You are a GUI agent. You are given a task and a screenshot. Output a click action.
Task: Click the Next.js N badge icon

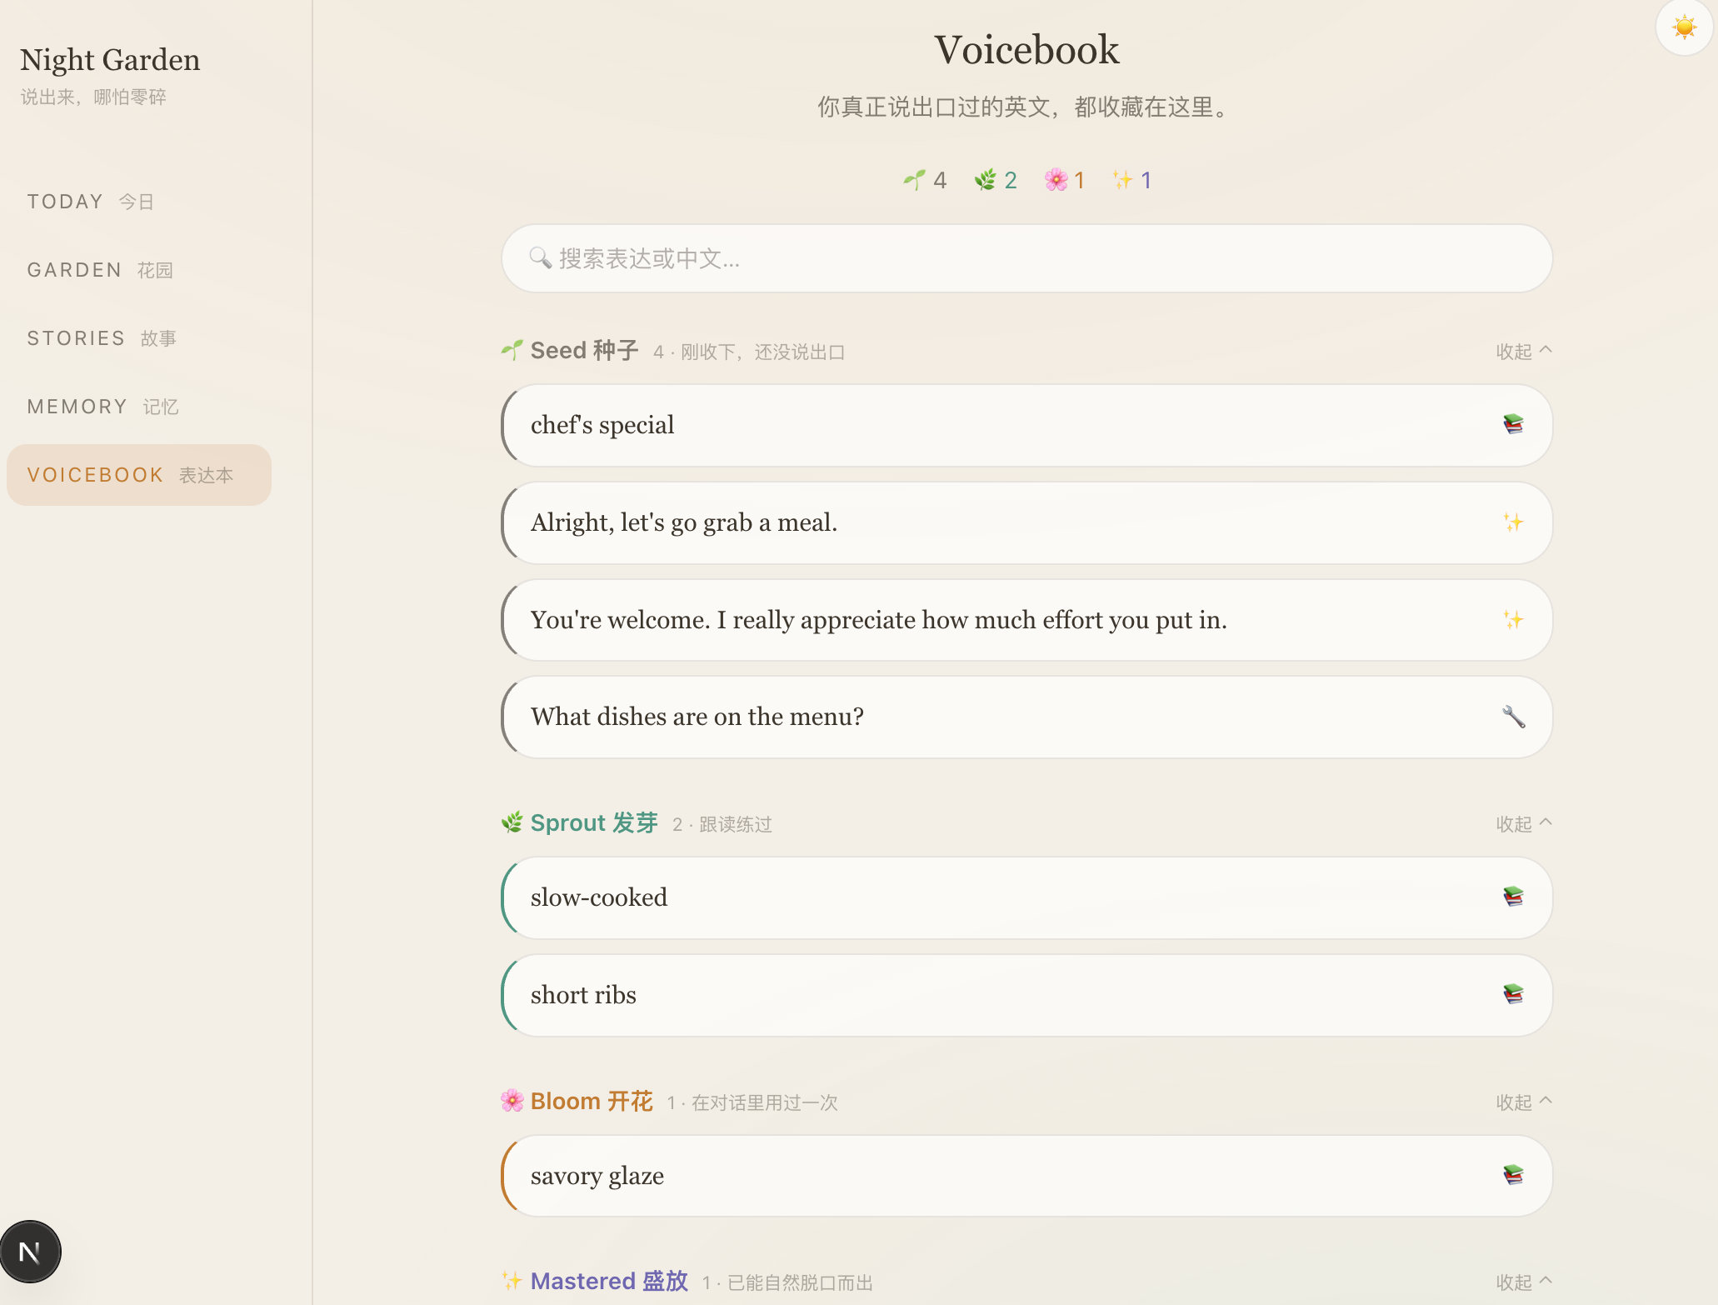tap(30, 1252)
